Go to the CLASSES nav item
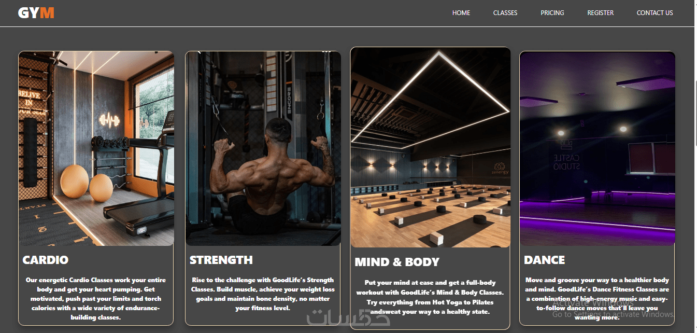 tap(505, 13)
